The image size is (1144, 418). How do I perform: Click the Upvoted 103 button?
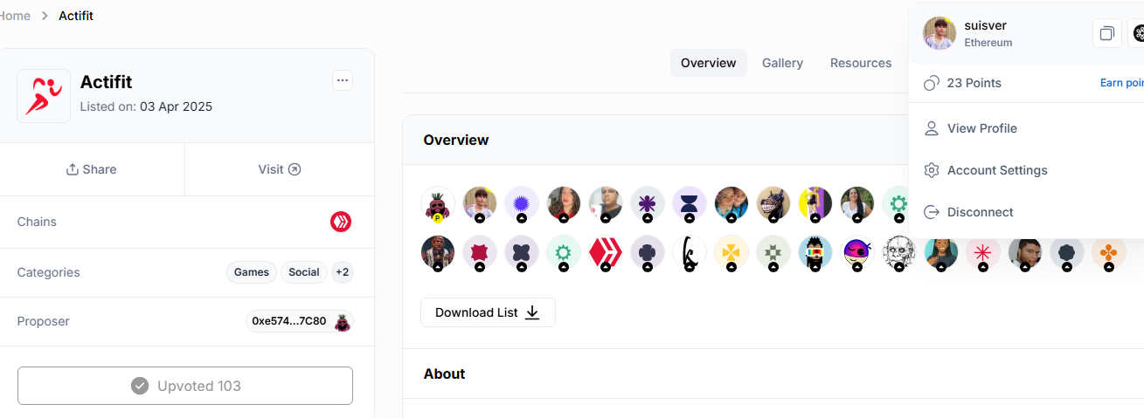pyautogui.click(x=185, y=386)
